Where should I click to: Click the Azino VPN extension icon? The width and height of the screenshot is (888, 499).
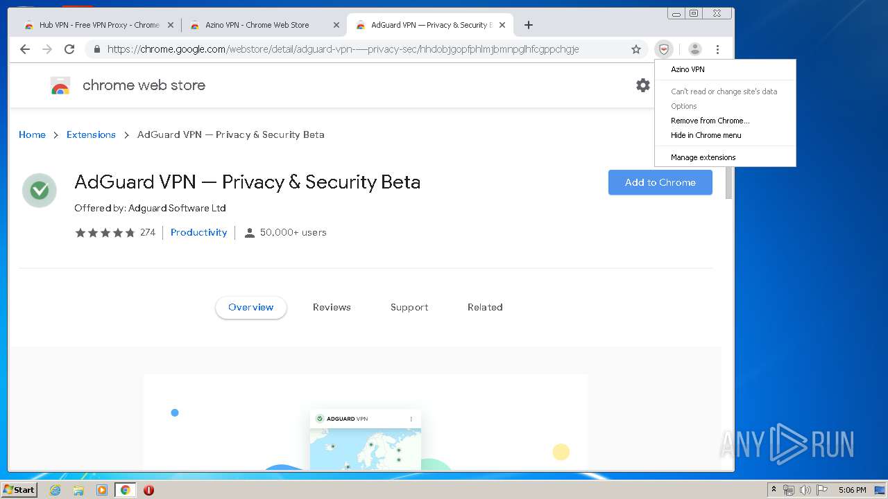pyautogui.click(x=664, y=49)
